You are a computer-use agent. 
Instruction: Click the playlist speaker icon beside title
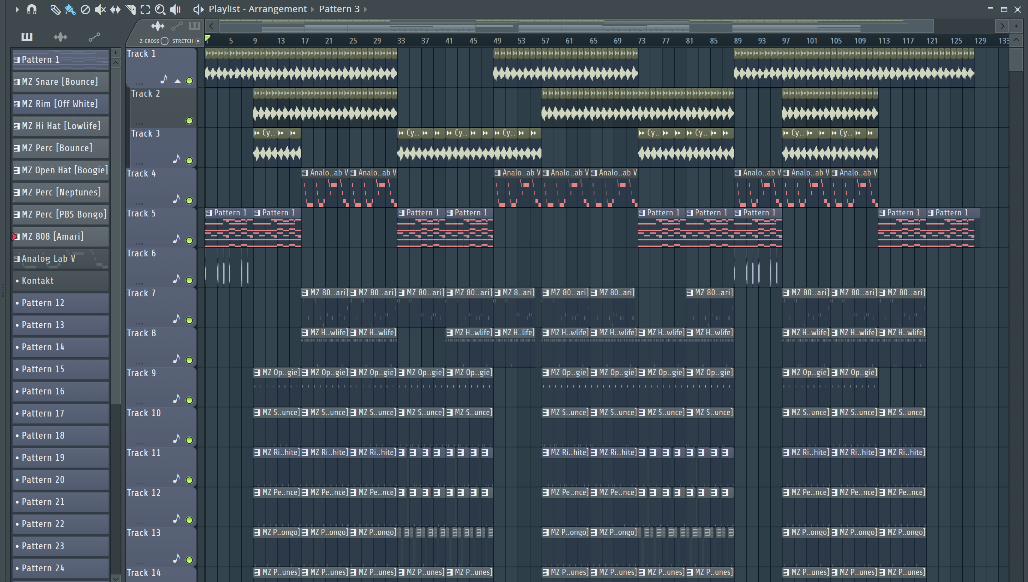tap(198, 9)
